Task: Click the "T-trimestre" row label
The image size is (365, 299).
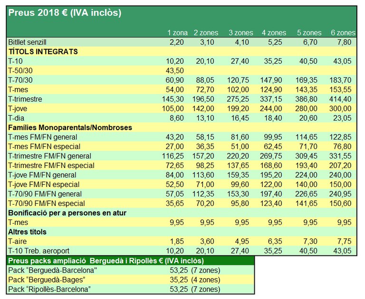Action: 25,99
